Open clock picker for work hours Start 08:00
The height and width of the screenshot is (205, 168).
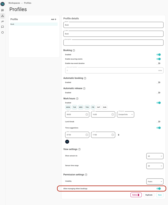point(87,114)
